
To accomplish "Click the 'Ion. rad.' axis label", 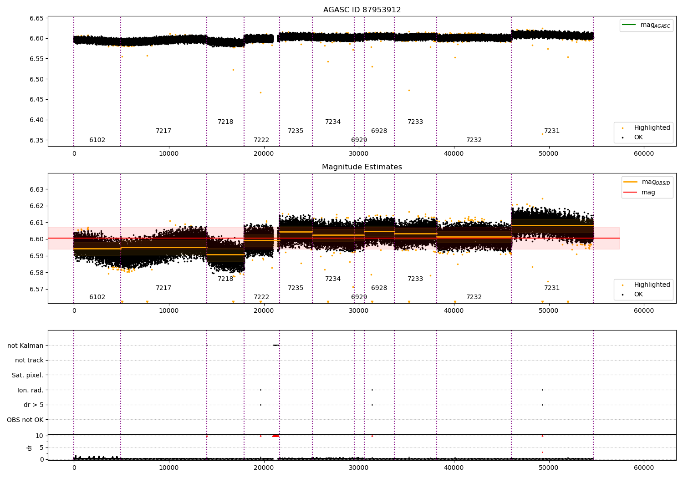I will (31, 390).
